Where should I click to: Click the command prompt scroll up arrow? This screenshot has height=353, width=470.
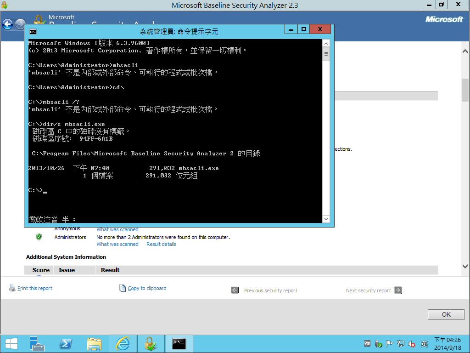point(326,44)
